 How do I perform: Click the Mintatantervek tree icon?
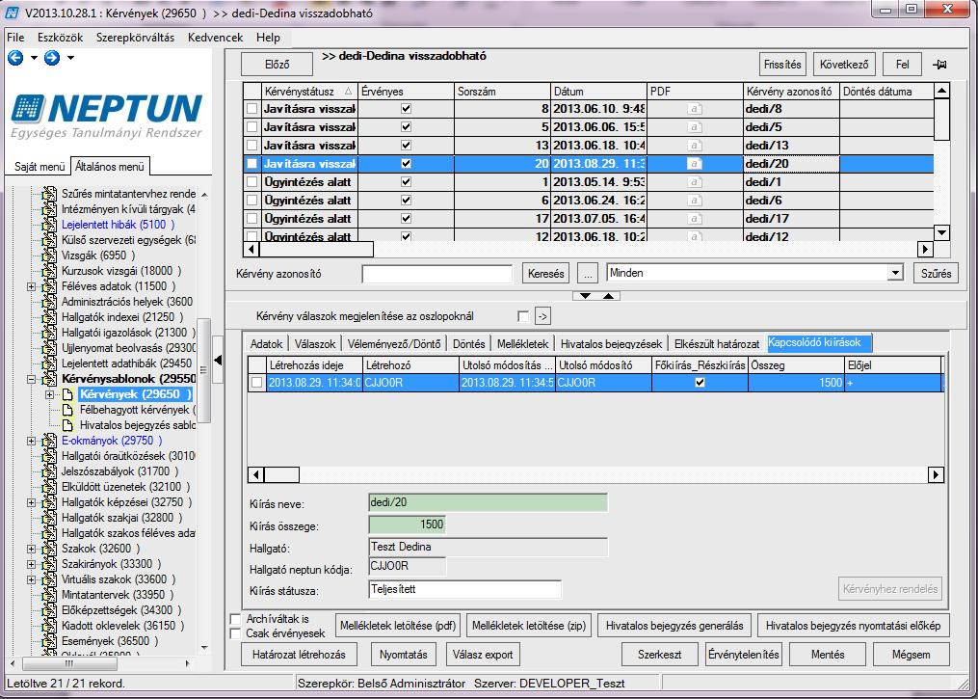coord(49,595)
